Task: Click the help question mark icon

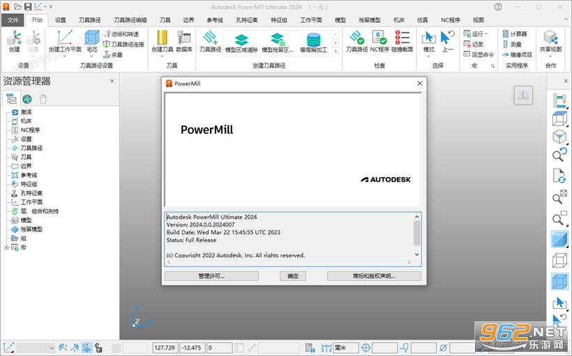Action: (497, 6)
